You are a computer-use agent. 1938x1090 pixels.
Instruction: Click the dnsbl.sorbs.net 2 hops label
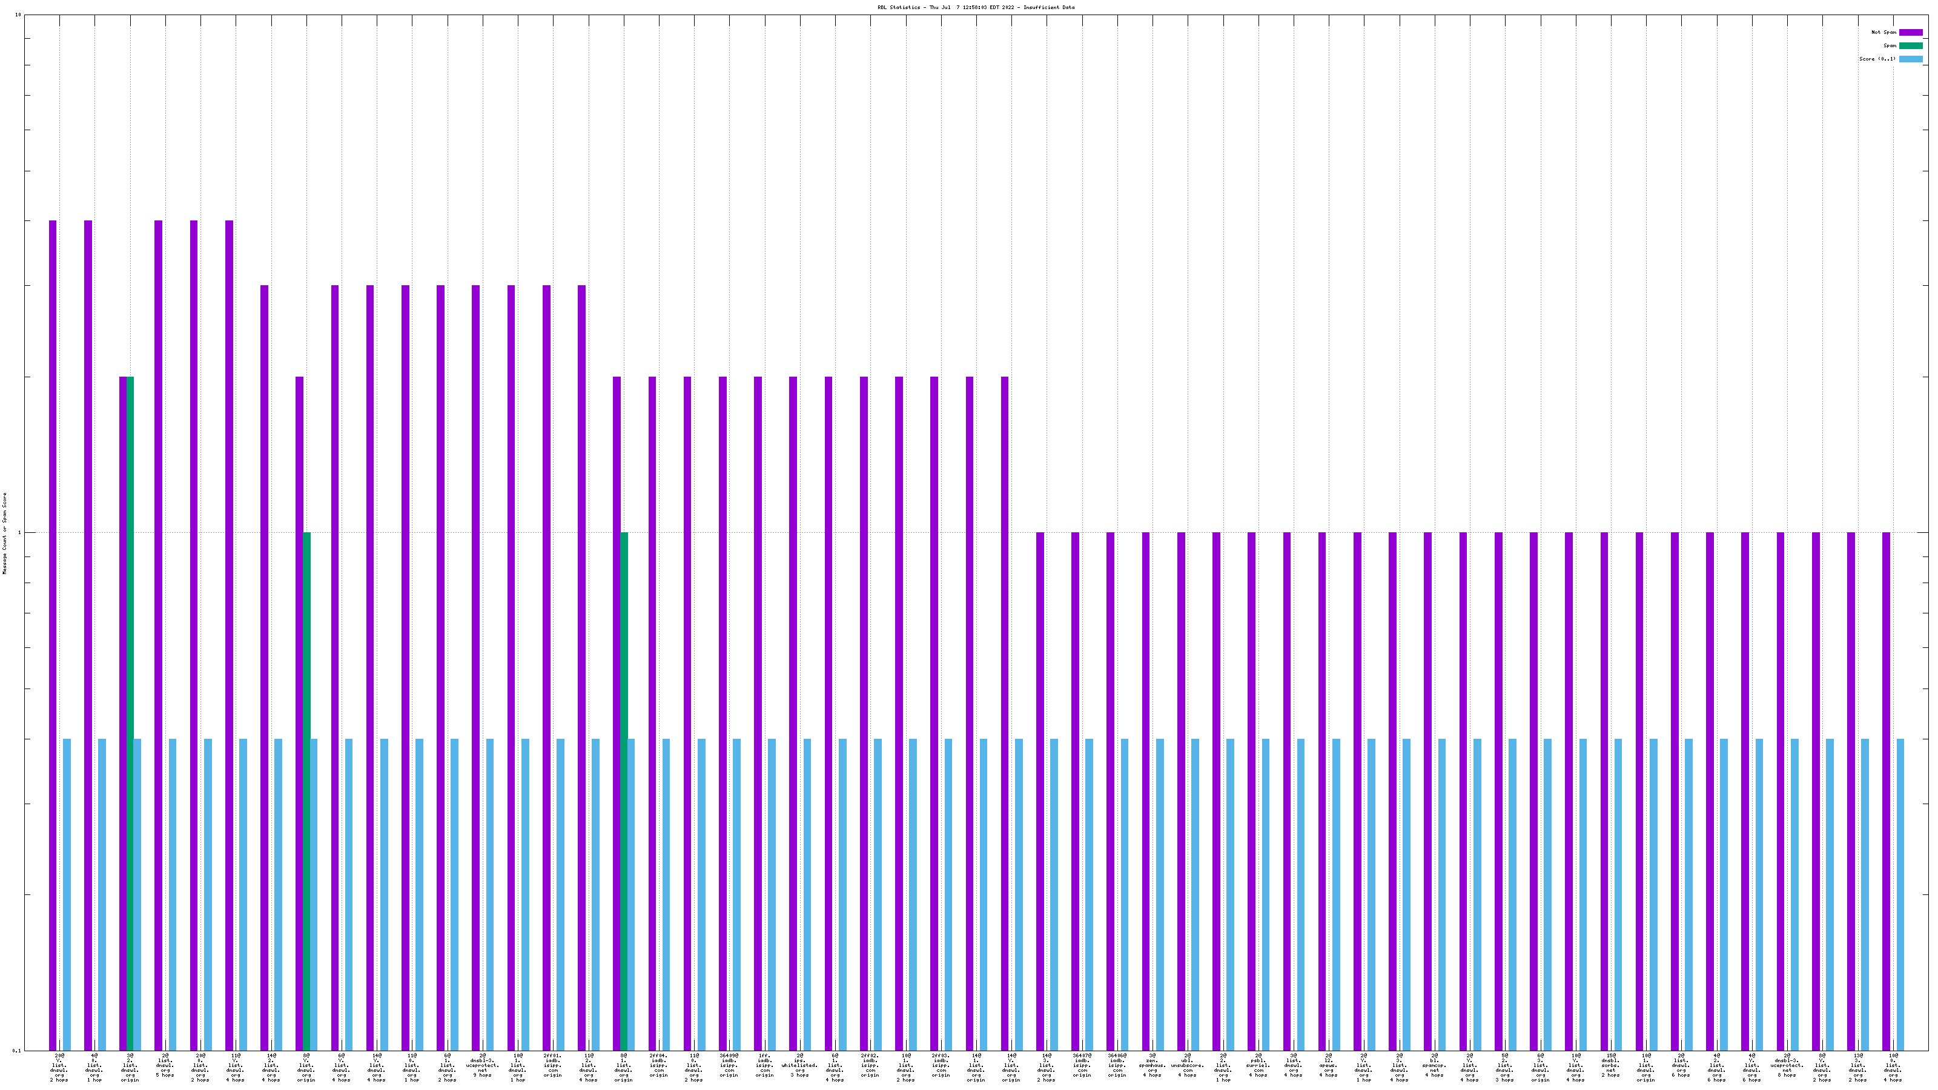[1610, 1065]
